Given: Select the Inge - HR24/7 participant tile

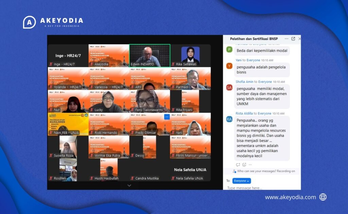Looking at the screenshot, I should [x=68, y=56].
